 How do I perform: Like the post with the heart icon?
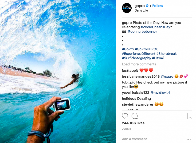(125, 116)
